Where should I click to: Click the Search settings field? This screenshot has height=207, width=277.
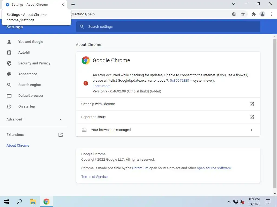click(x=168, y=27)
